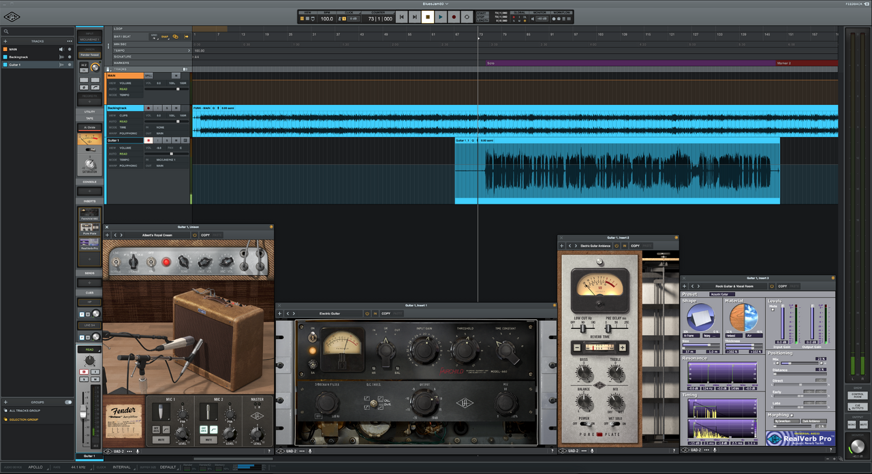Click the Stop button in the transport

click(x=427, y=17)
